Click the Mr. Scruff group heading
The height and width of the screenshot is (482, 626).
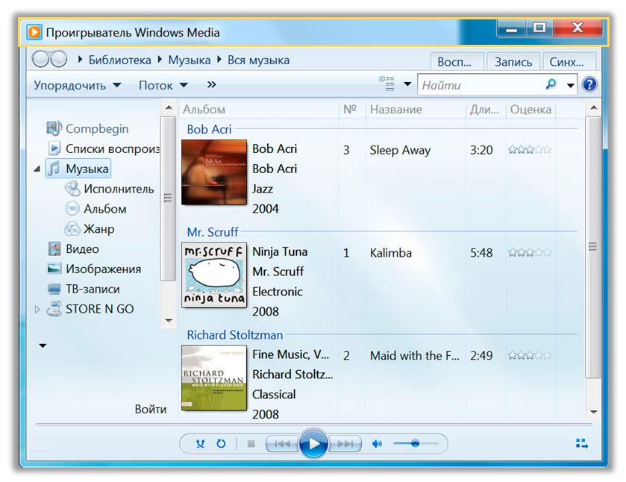pyautogui.click(x=213, y=231)
